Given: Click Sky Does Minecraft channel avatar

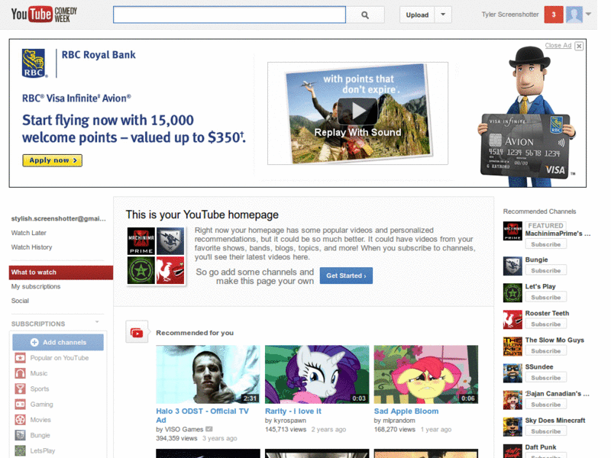Looking at the screenshot, I should pos(512,427).
